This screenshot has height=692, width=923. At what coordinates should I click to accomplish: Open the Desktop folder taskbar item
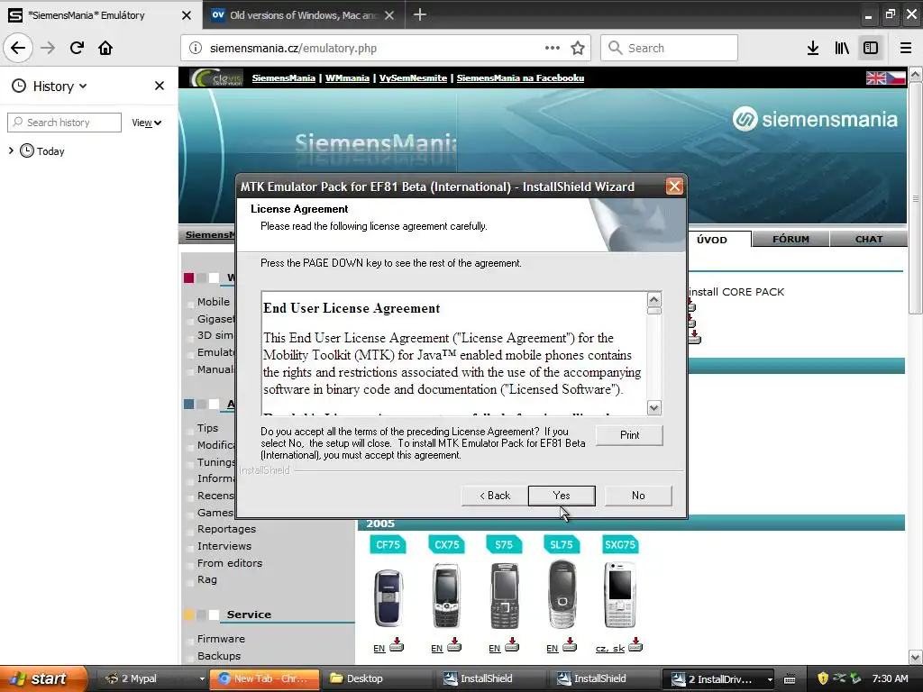tap(377, 678)
